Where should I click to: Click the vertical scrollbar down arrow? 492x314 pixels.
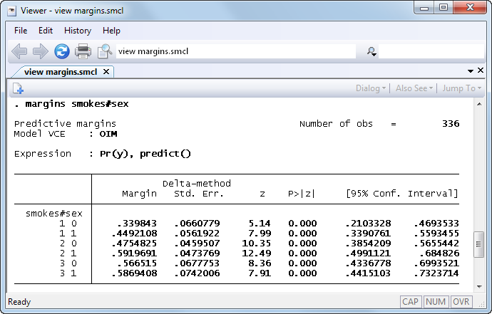[x=479, y=283]
